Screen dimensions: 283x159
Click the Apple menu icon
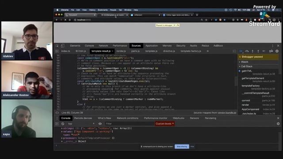coord(57,10)
